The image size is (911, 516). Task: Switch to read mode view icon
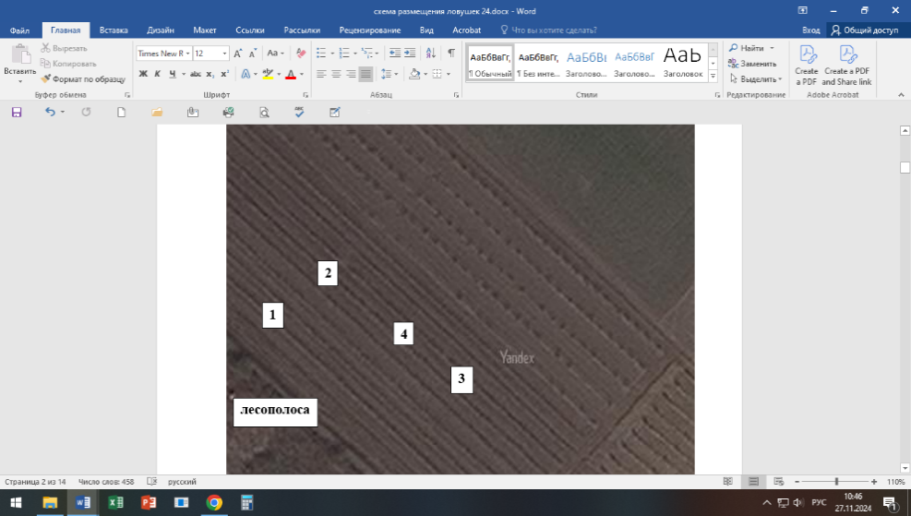[x=728, y=482]
